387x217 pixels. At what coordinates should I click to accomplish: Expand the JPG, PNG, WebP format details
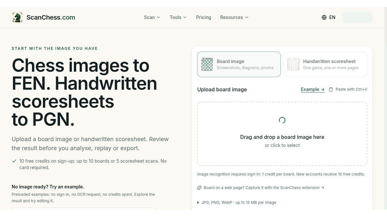click(237, 203)
